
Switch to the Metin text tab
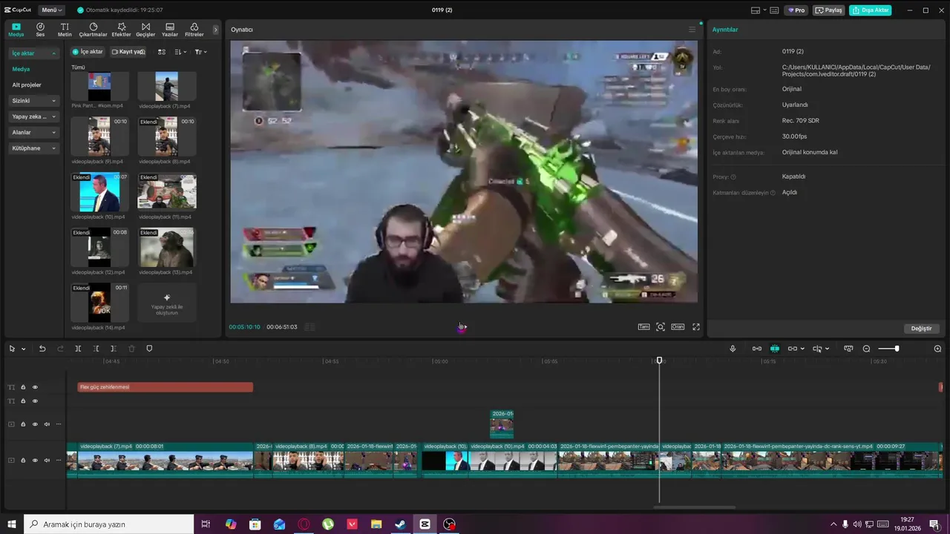(x=65, y=30)
